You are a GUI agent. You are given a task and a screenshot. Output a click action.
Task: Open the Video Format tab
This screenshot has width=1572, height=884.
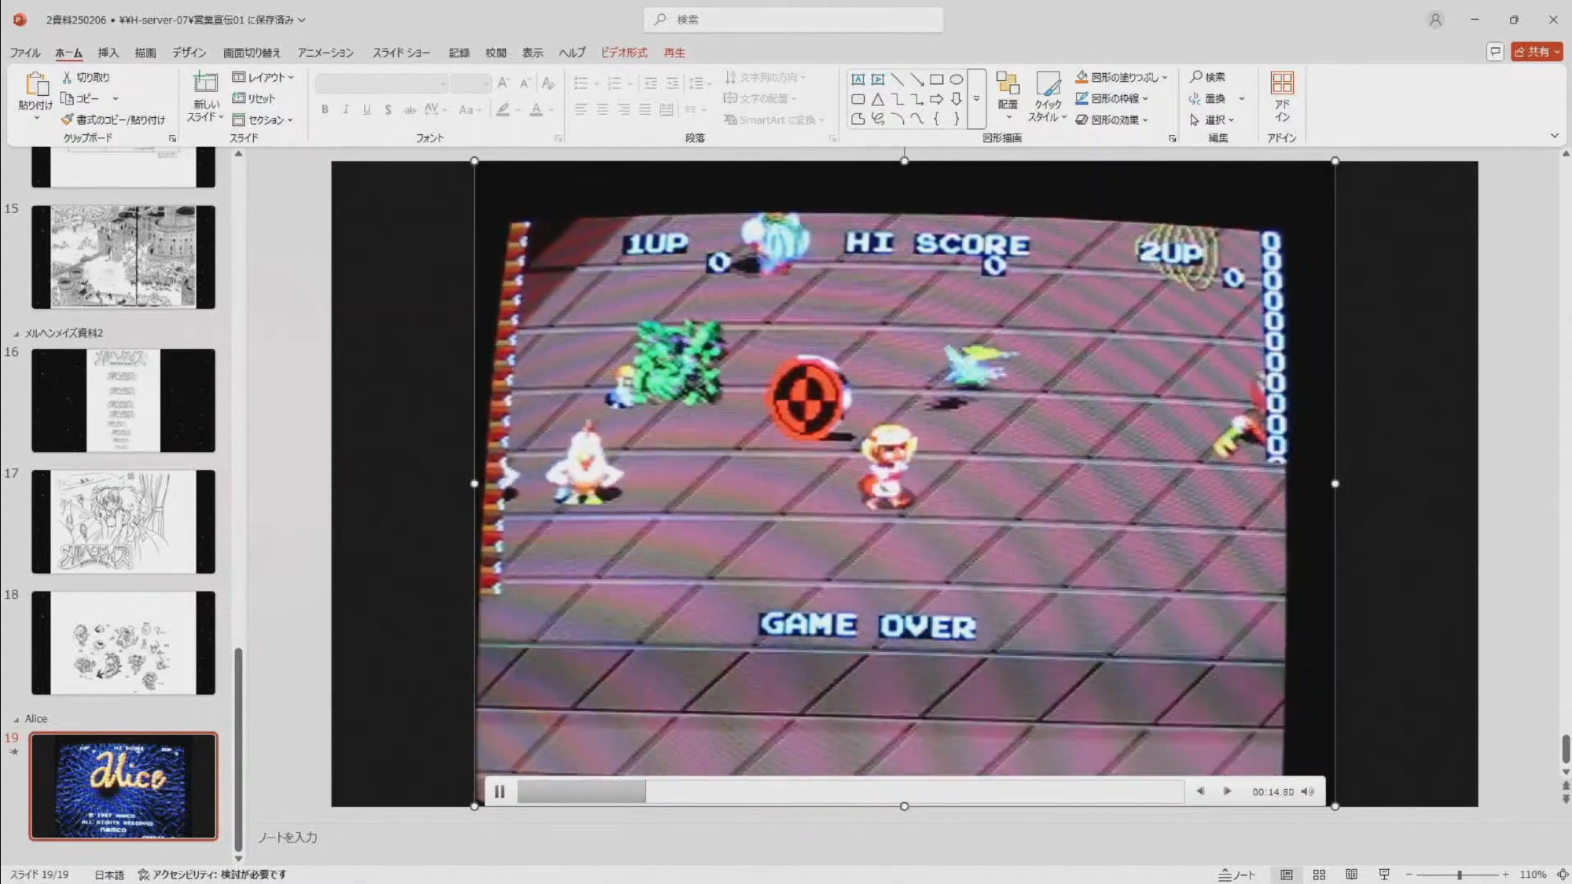coord(623,53)
